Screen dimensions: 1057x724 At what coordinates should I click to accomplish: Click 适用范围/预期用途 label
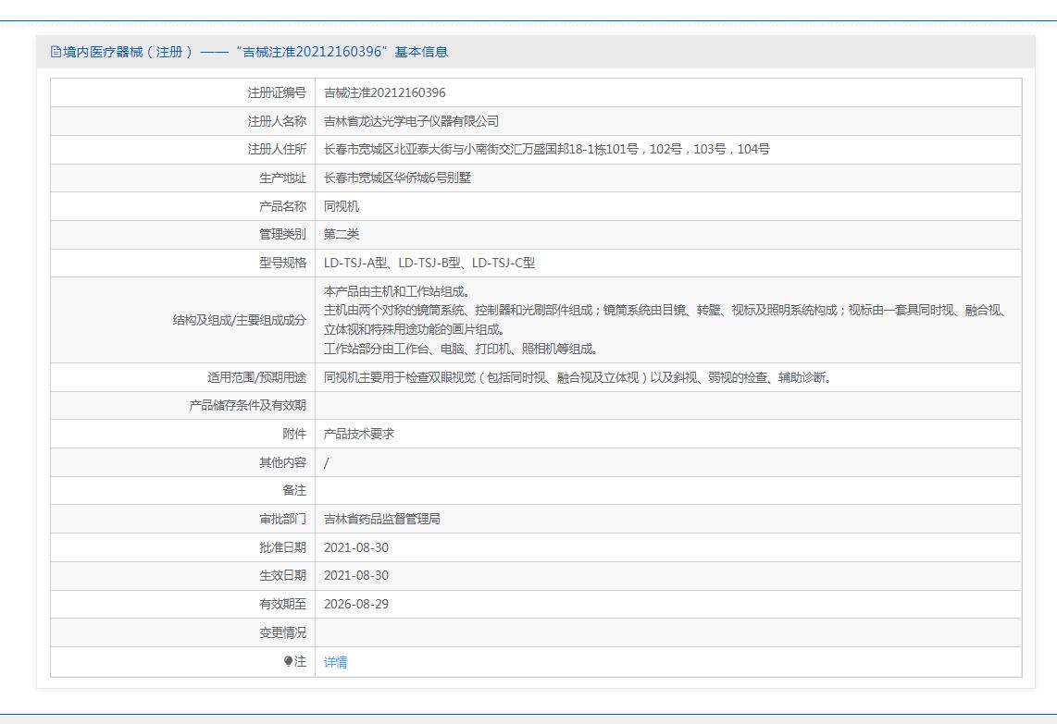[256, 378]
